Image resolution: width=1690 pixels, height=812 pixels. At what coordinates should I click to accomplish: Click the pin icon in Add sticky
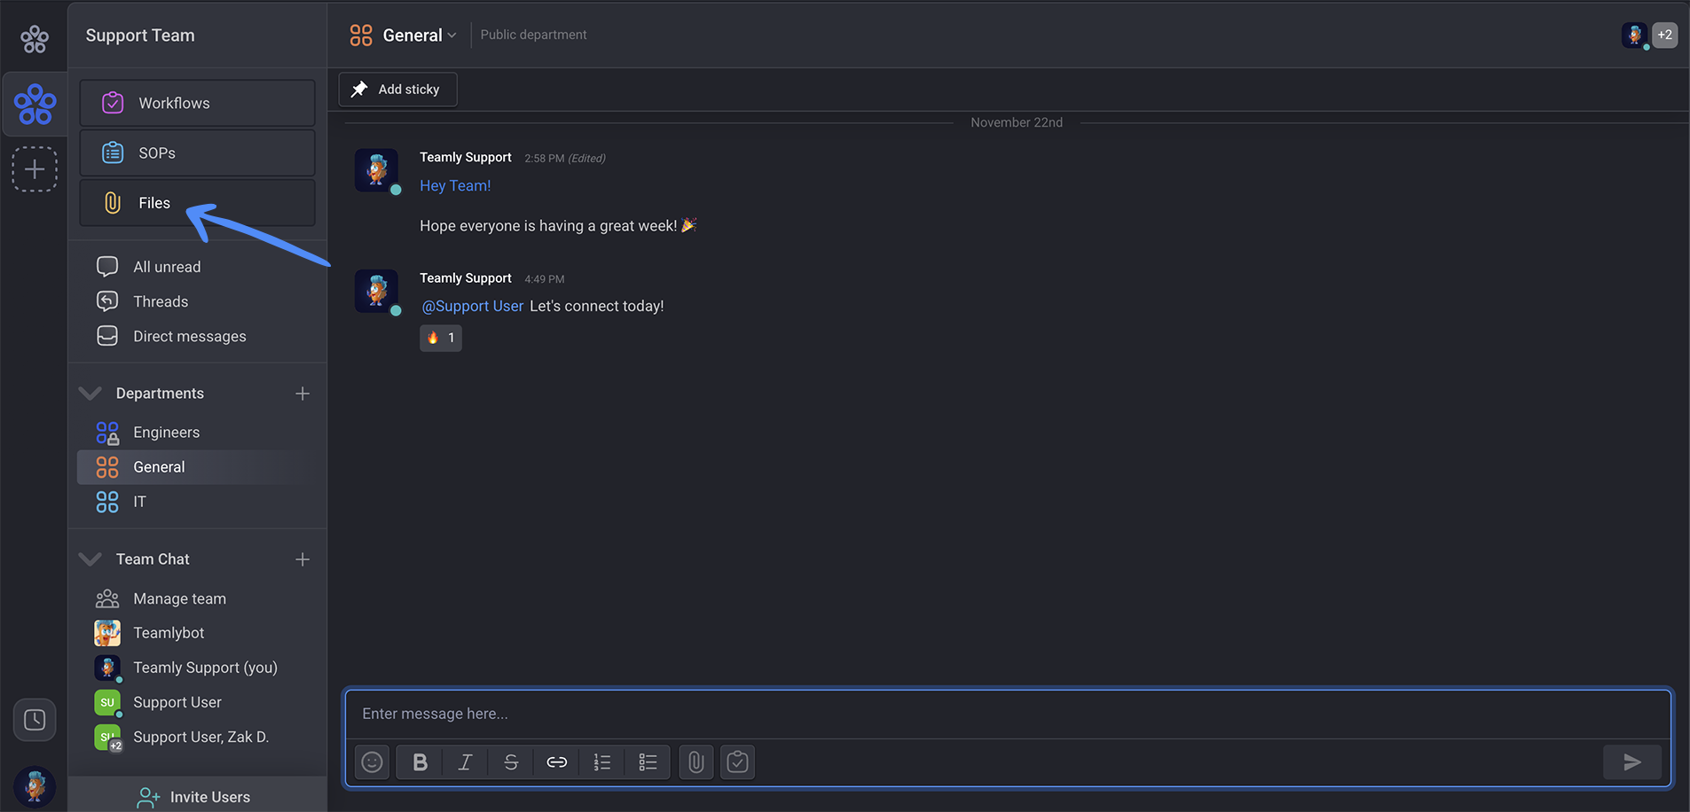(x=359, y=90)
